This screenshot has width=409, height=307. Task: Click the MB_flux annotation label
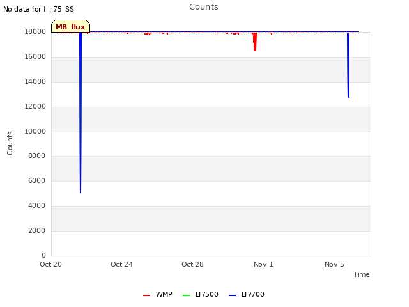70,27
